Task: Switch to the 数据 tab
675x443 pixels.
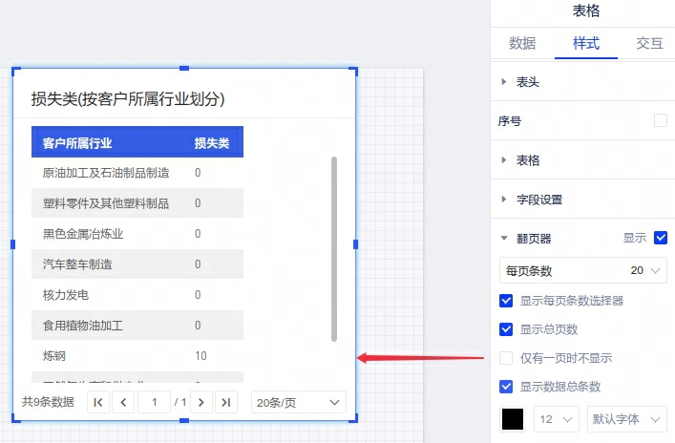Action: tap(522, 43)
